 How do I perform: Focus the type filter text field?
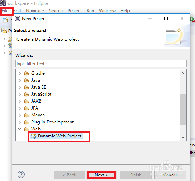[101, 64]
